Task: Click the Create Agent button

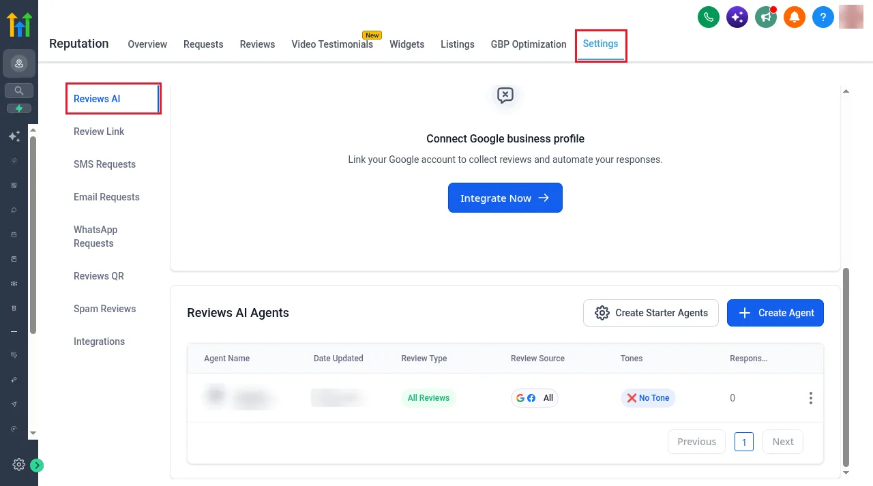Action: 775,313
